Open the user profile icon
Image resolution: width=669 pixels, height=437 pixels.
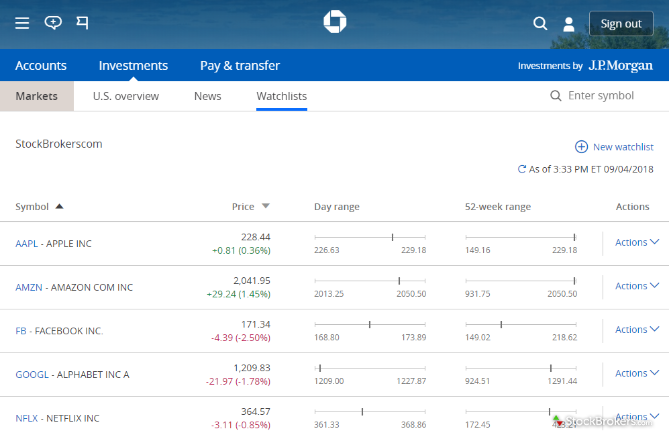[x=569, y=24]
